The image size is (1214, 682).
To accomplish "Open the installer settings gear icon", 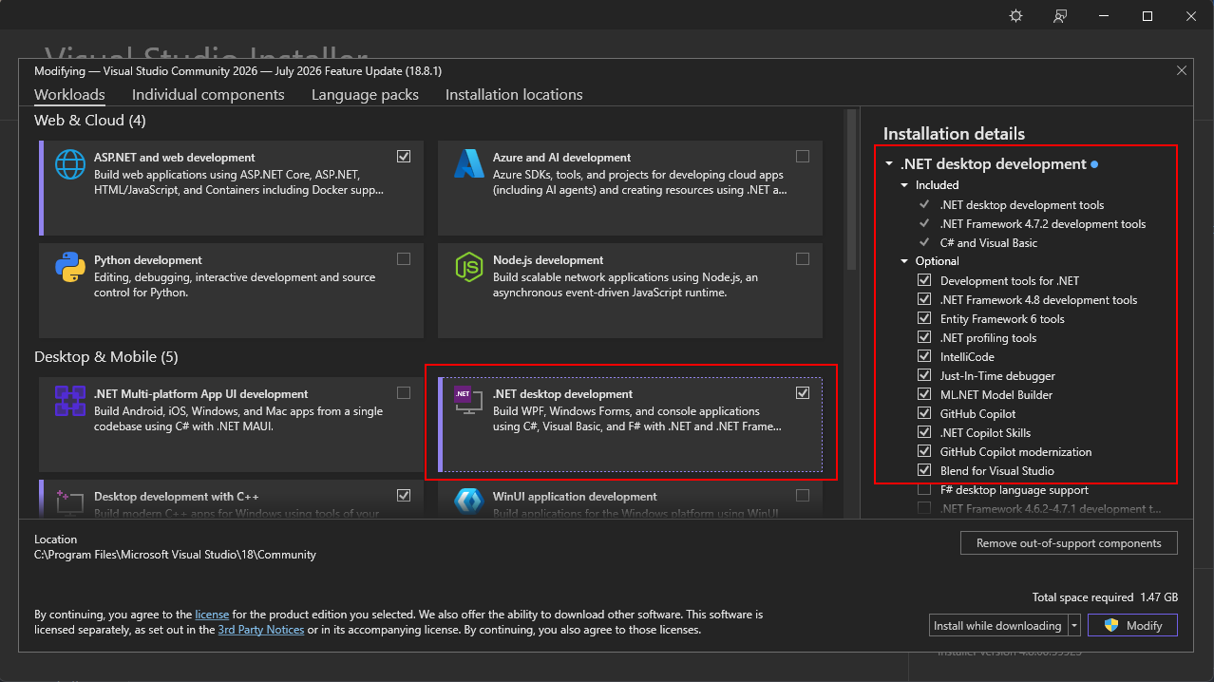I will (x=1015, y=16).
